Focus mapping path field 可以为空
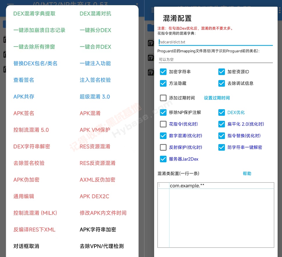Image resolution: width=282 pixels, height=257 pixels. tap(216, 59)
